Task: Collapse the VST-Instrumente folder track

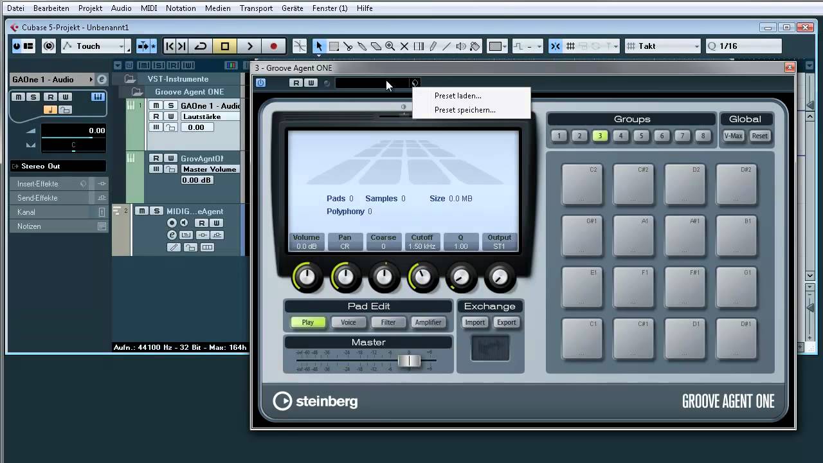Action: click(x=131, y=79)
